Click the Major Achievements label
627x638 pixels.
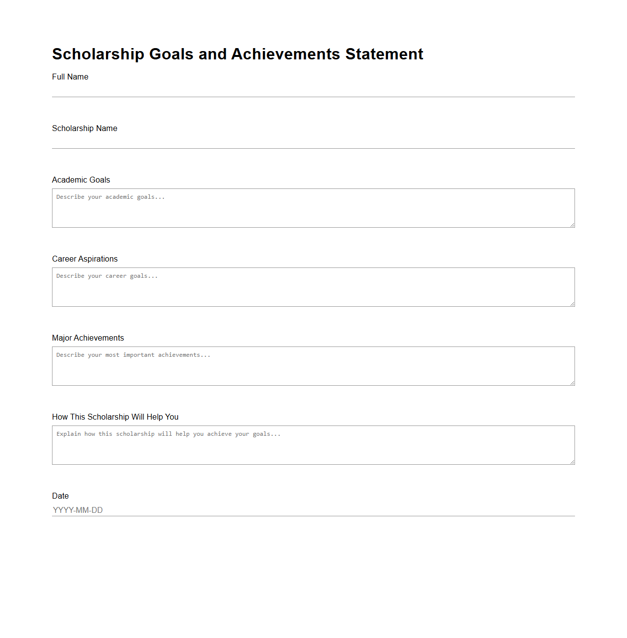point(88,338)
